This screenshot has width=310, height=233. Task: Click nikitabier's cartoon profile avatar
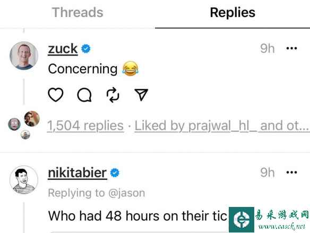(x=24, y=180)
